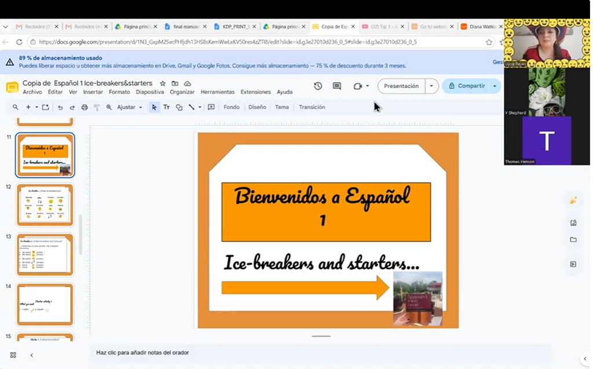Open the Ayuda menu

coord(284,92)
